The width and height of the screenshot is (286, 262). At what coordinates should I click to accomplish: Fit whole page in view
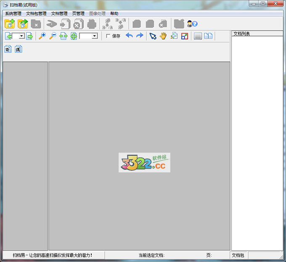tap(74, 36)
